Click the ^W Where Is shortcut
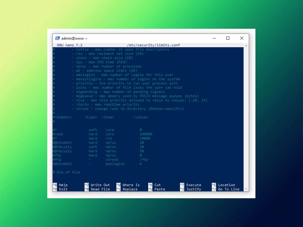The width and height of the screenshot is (303, 227). [128, 185]
